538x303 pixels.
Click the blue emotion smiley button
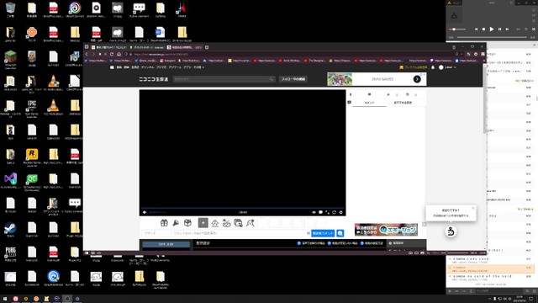pyautogui.click(x=340, y=233)
